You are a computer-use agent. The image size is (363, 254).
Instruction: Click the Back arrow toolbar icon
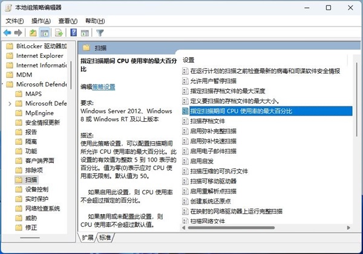click(x=7, y=33)
